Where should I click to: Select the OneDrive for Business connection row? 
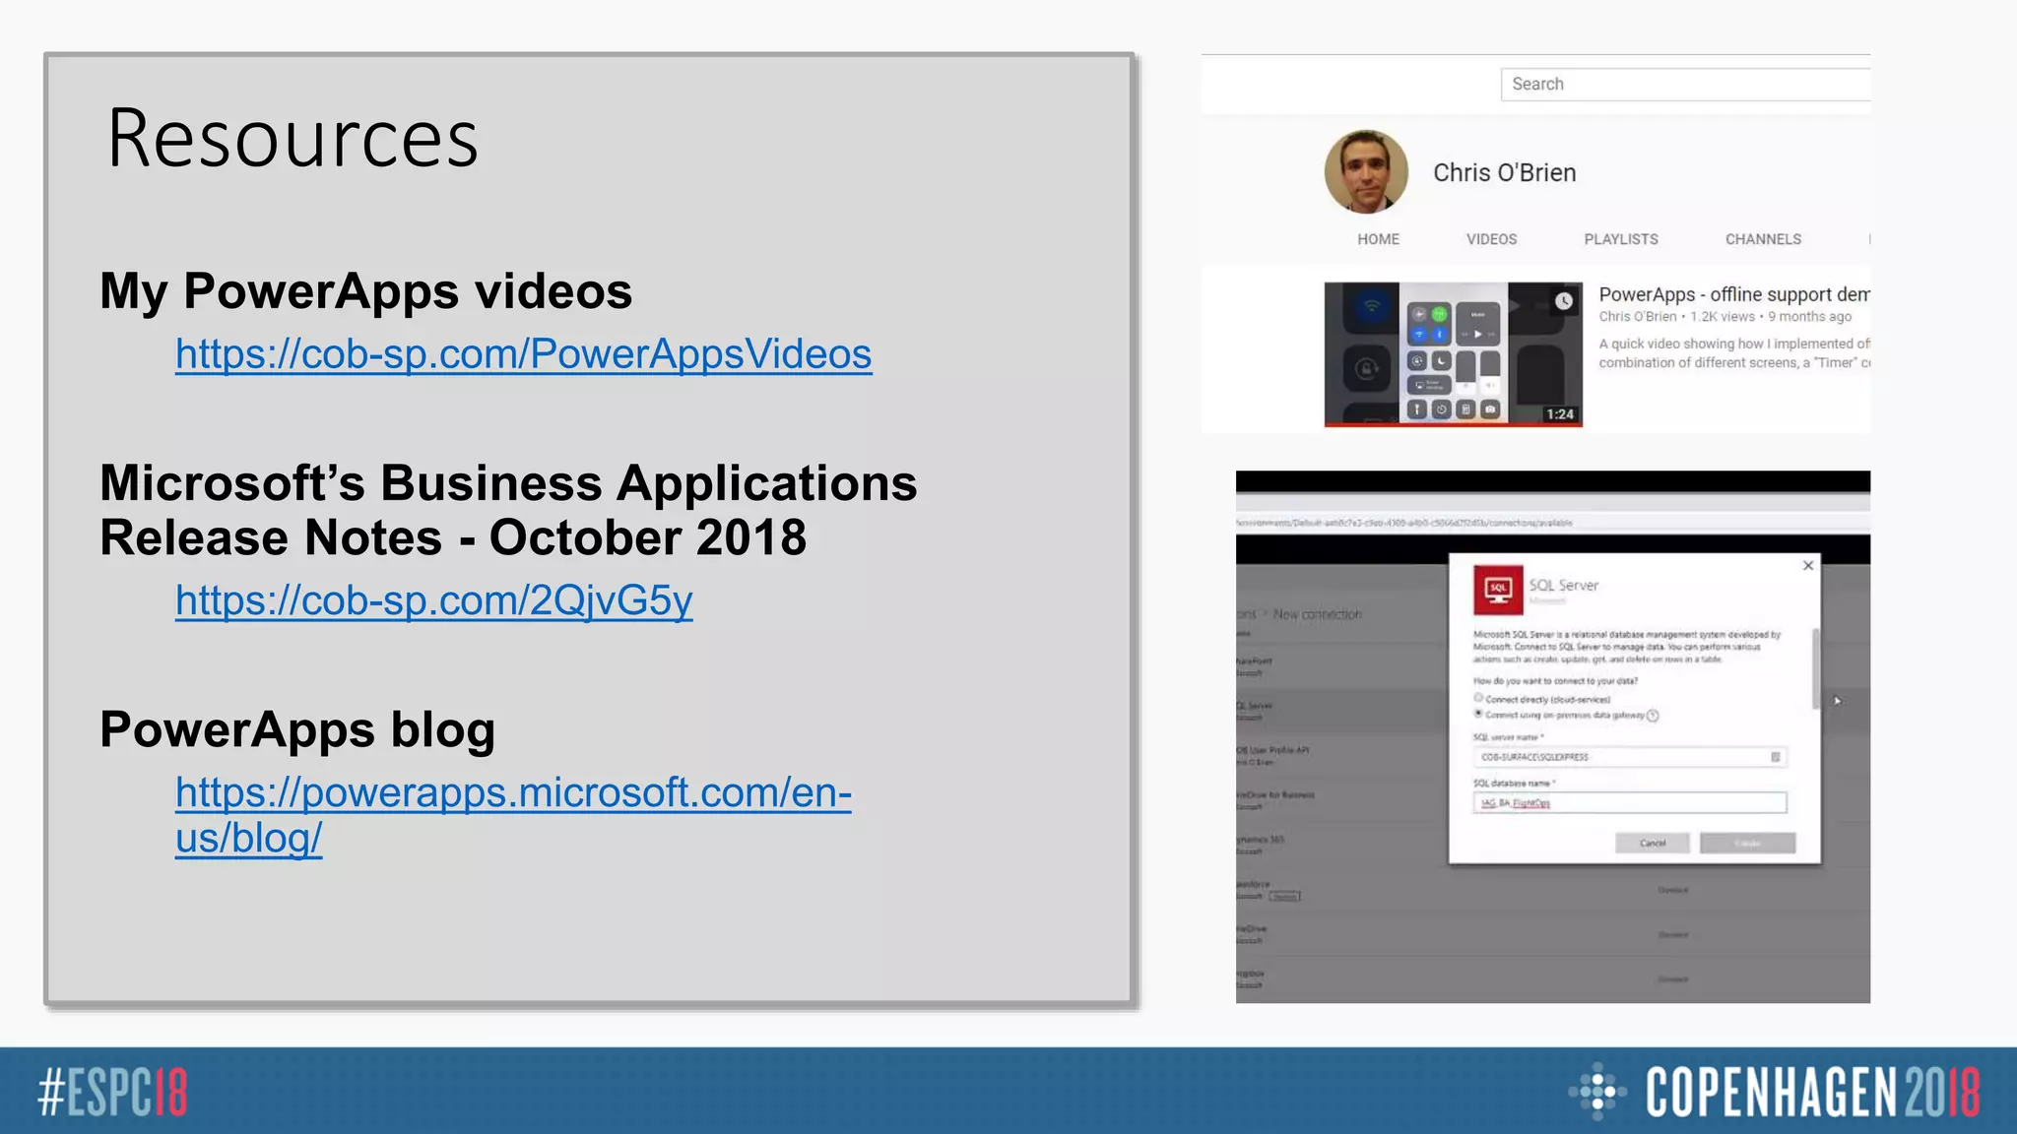pos(1341,799)
